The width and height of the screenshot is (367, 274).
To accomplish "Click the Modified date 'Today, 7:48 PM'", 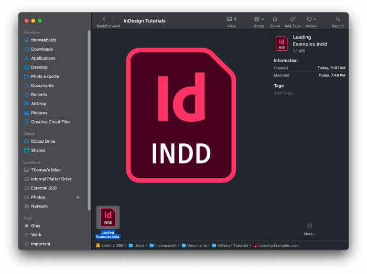I will pos(332,75).
